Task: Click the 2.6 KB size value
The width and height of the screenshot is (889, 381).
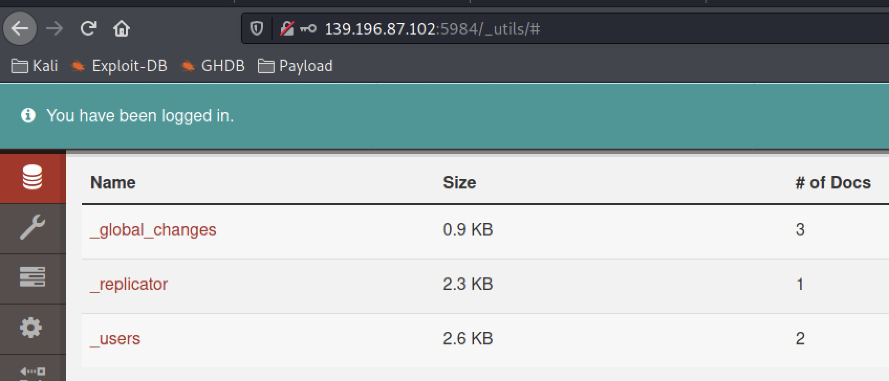Action: tap(468, 338)
